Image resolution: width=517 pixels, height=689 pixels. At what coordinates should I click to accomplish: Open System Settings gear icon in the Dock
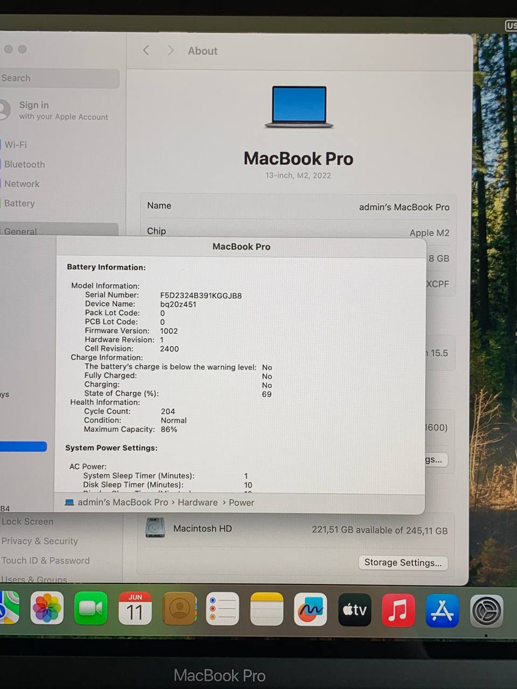pos(487,611)
